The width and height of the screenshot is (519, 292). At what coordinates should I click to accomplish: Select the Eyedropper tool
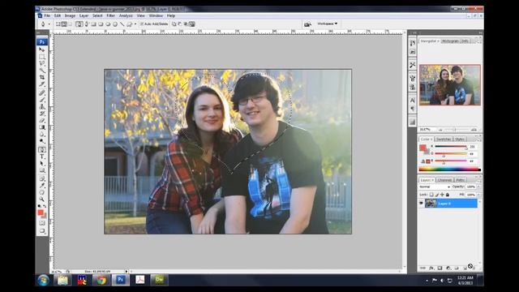point(41,186)
